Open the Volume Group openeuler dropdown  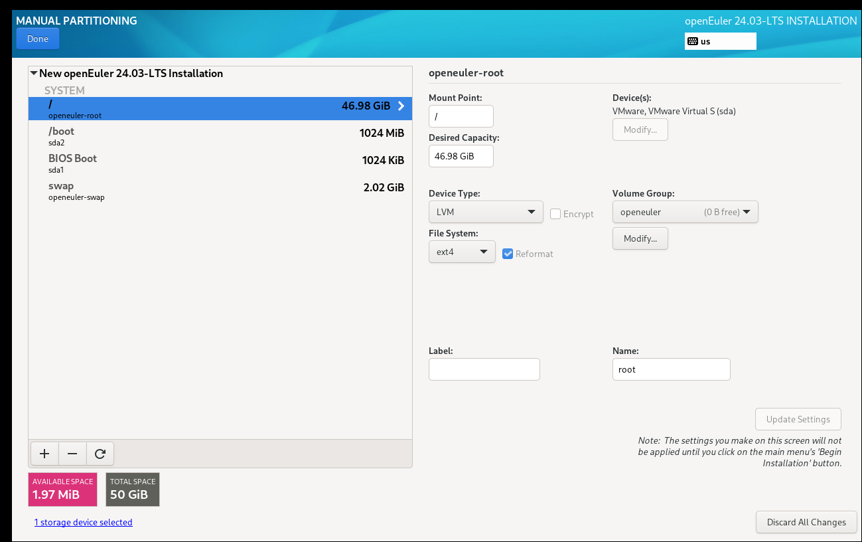point(685,212)
